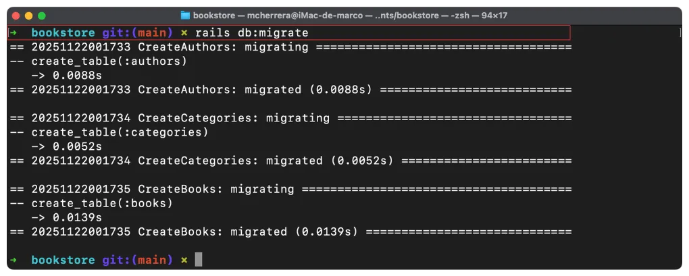Click the block cursor at the bottom prompt
This screenshot has height=276, width=689.
[199, 260]
